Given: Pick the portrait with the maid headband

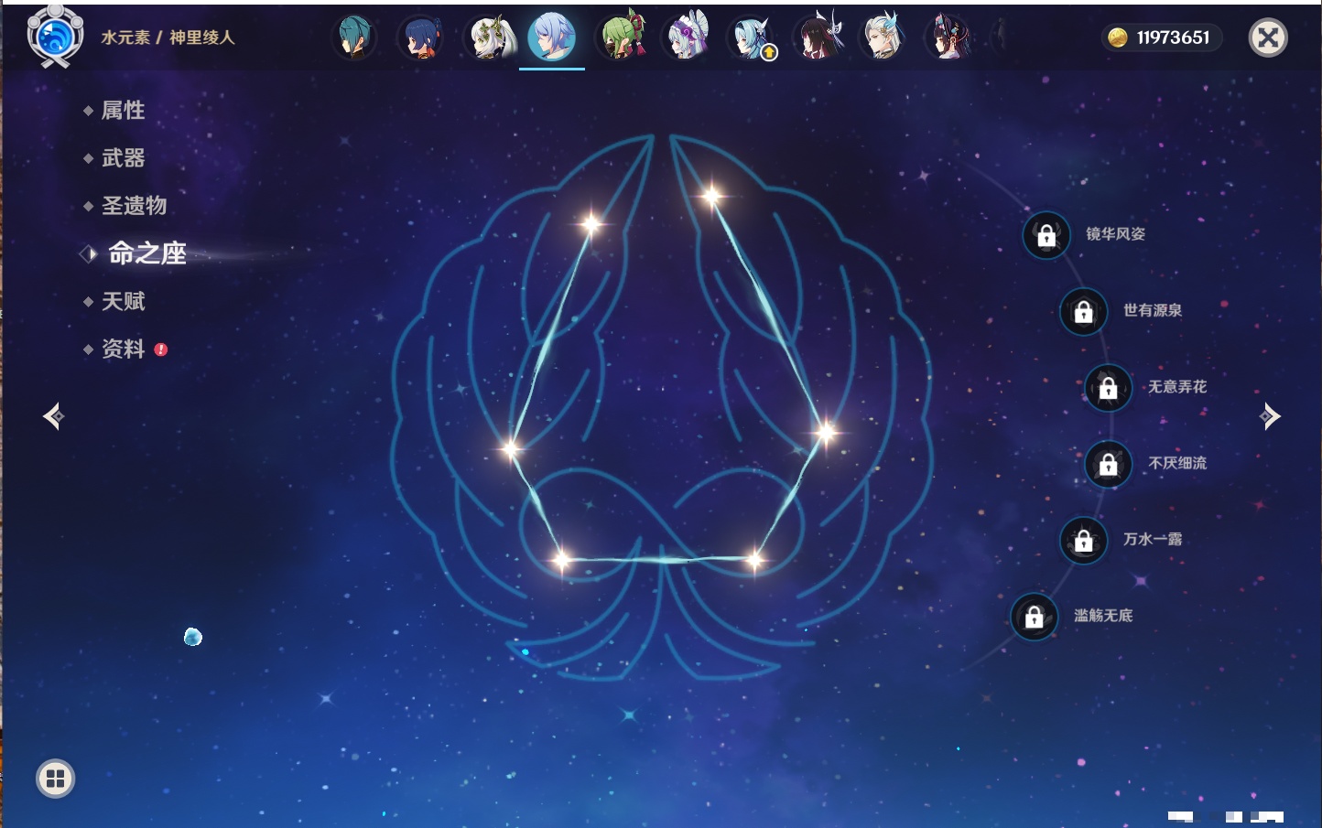Looking at the screenshot, I should [685, 38].
